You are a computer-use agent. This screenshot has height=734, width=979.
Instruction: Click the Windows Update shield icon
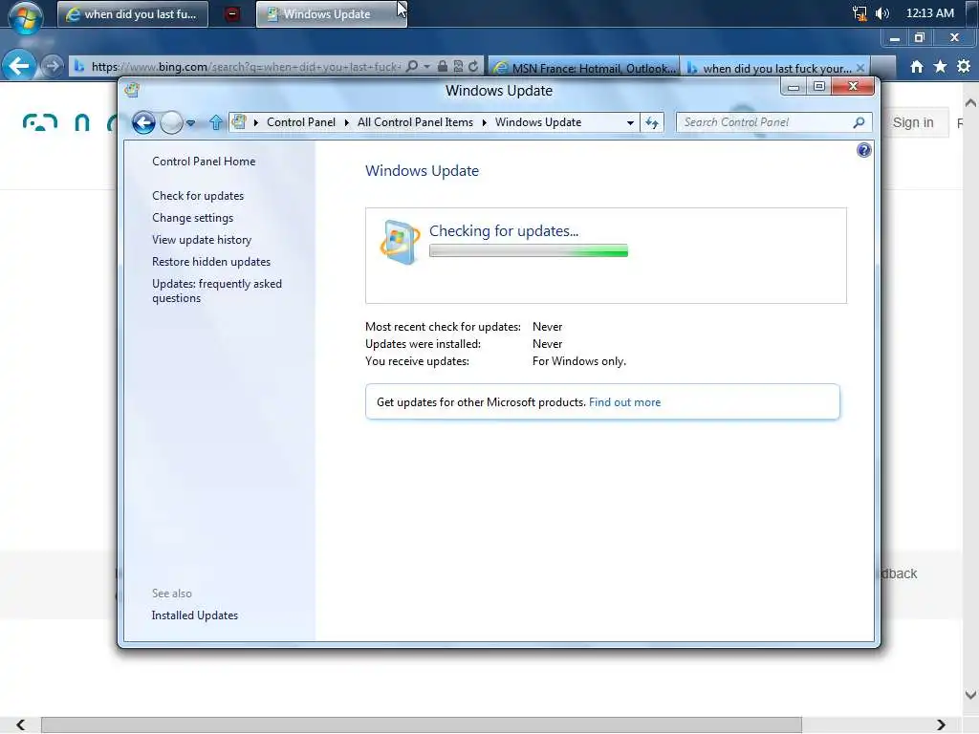click(x=401, y=242)
